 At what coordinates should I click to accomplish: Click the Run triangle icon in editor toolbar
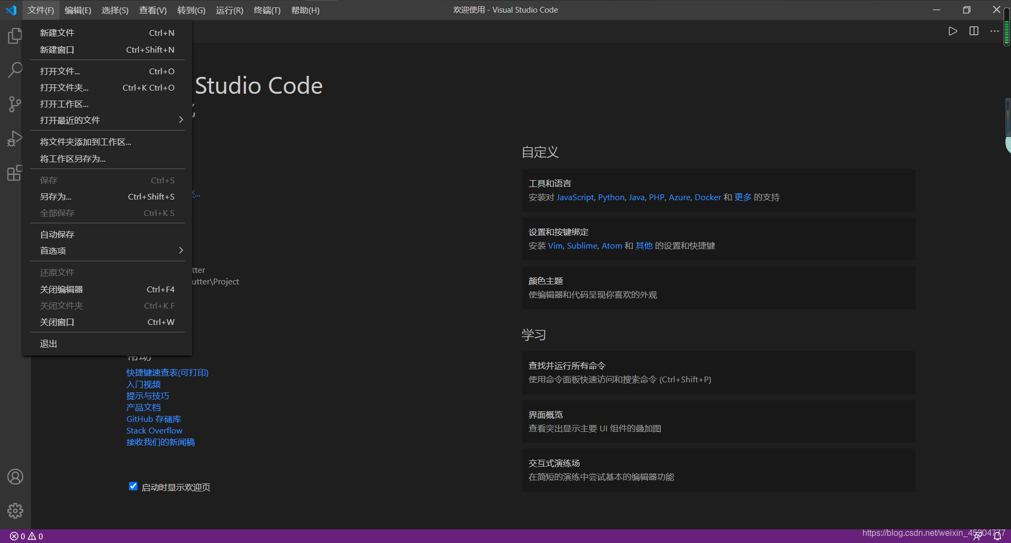pos(953,31)
